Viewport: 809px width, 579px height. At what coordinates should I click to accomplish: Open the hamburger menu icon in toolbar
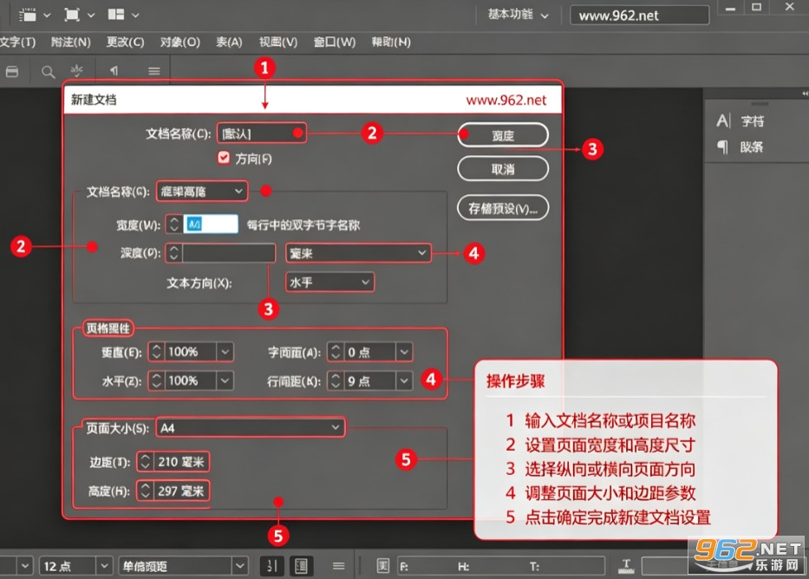point(154,71)
